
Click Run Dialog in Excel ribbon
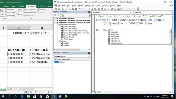coord(10,16)
